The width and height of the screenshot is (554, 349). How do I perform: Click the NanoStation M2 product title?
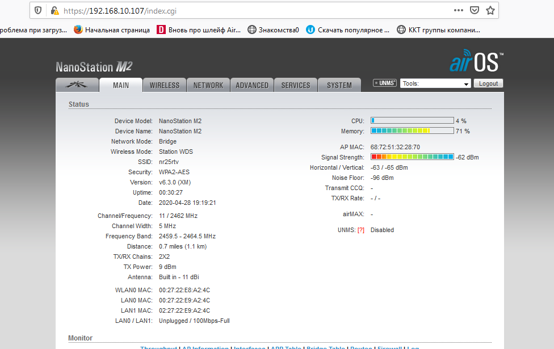[x=94, y=67]
